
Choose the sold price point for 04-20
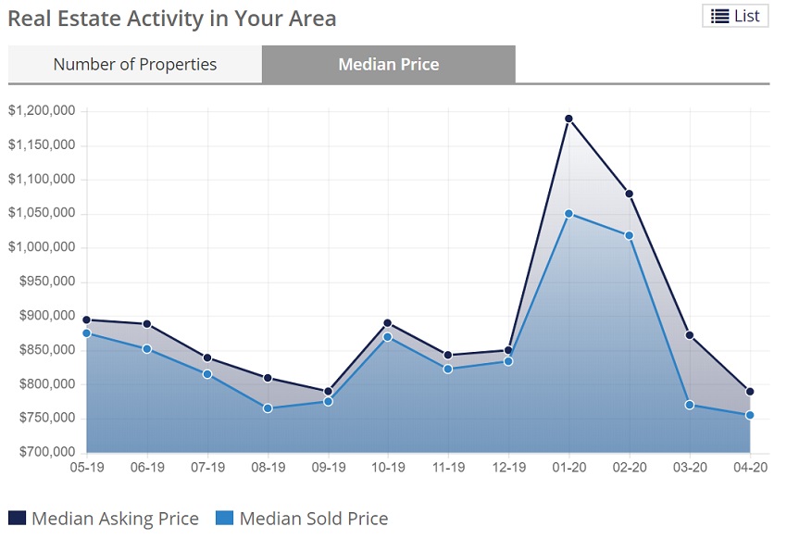point(750,415)
